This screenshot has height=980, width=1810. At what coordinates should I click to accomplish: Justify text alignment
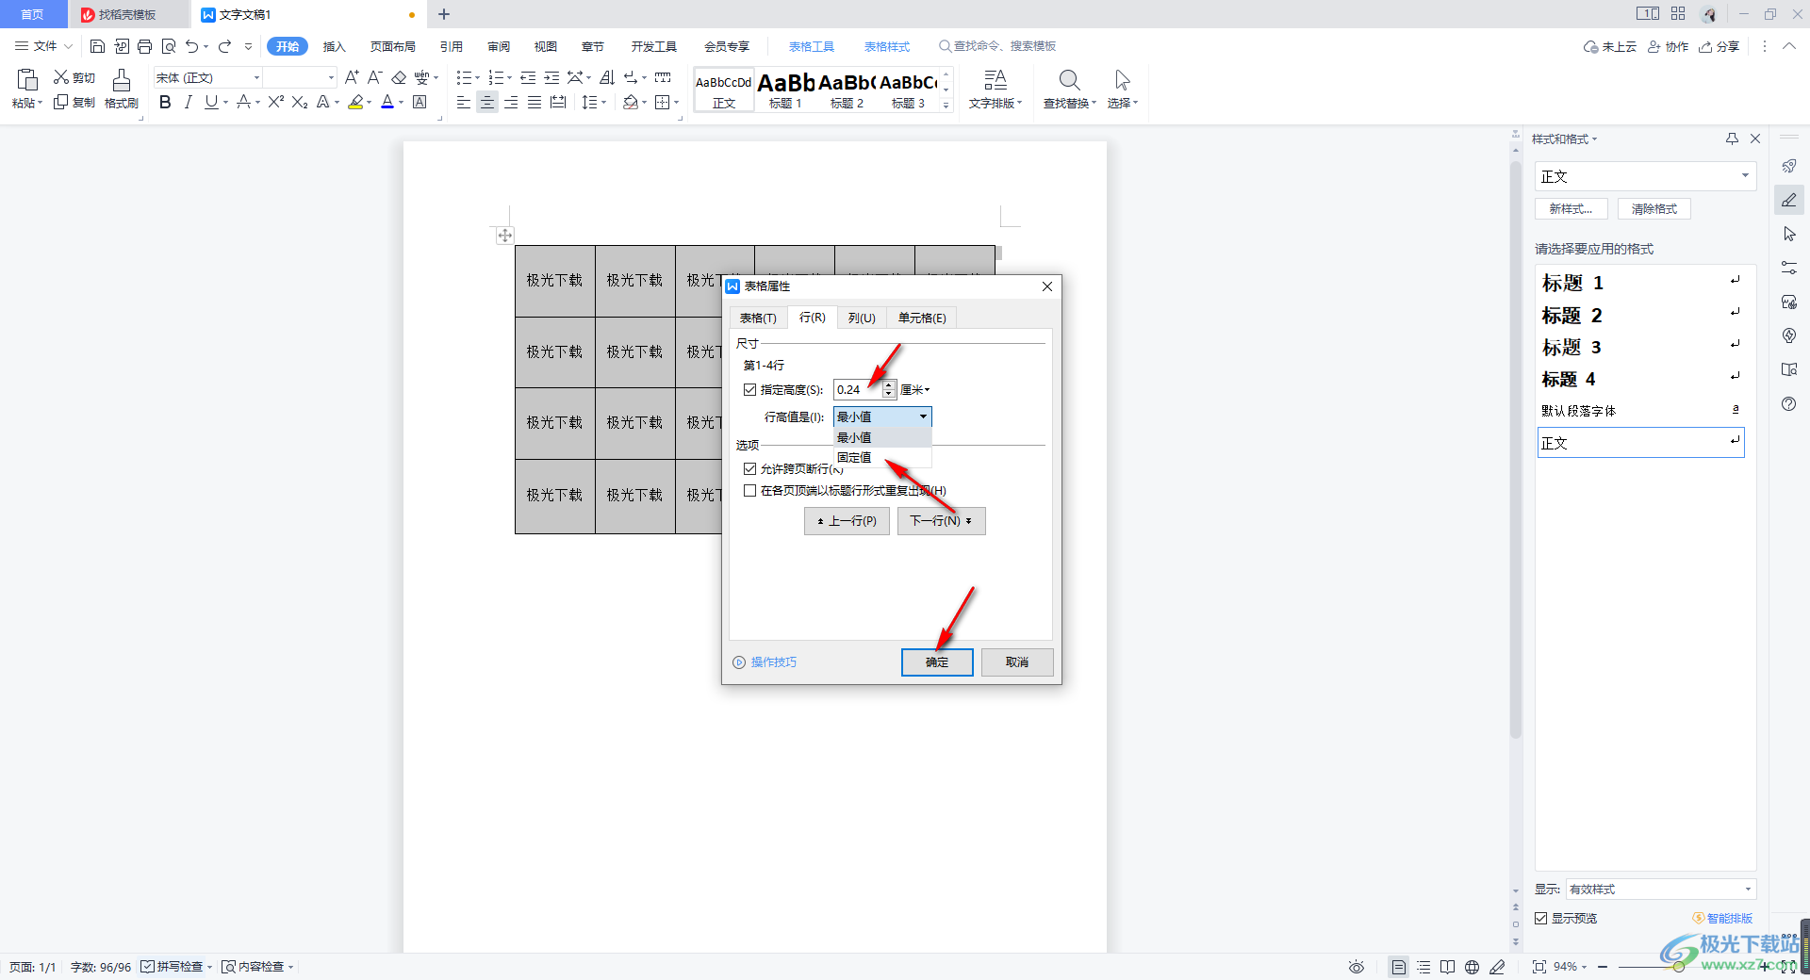(535, 102)
